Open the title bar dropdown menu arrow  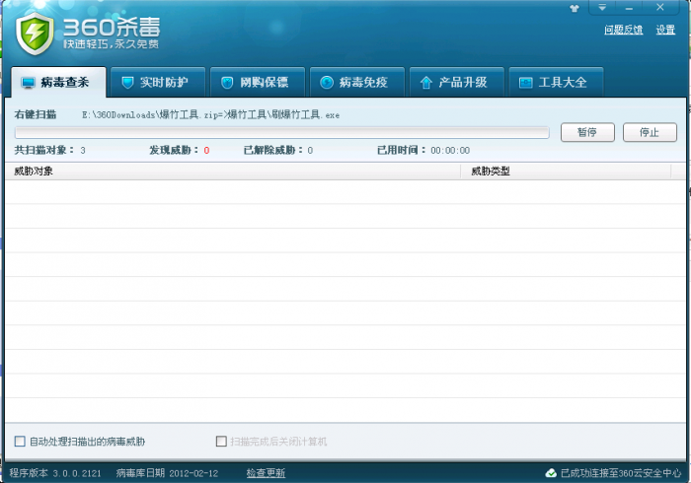[602, 8]
